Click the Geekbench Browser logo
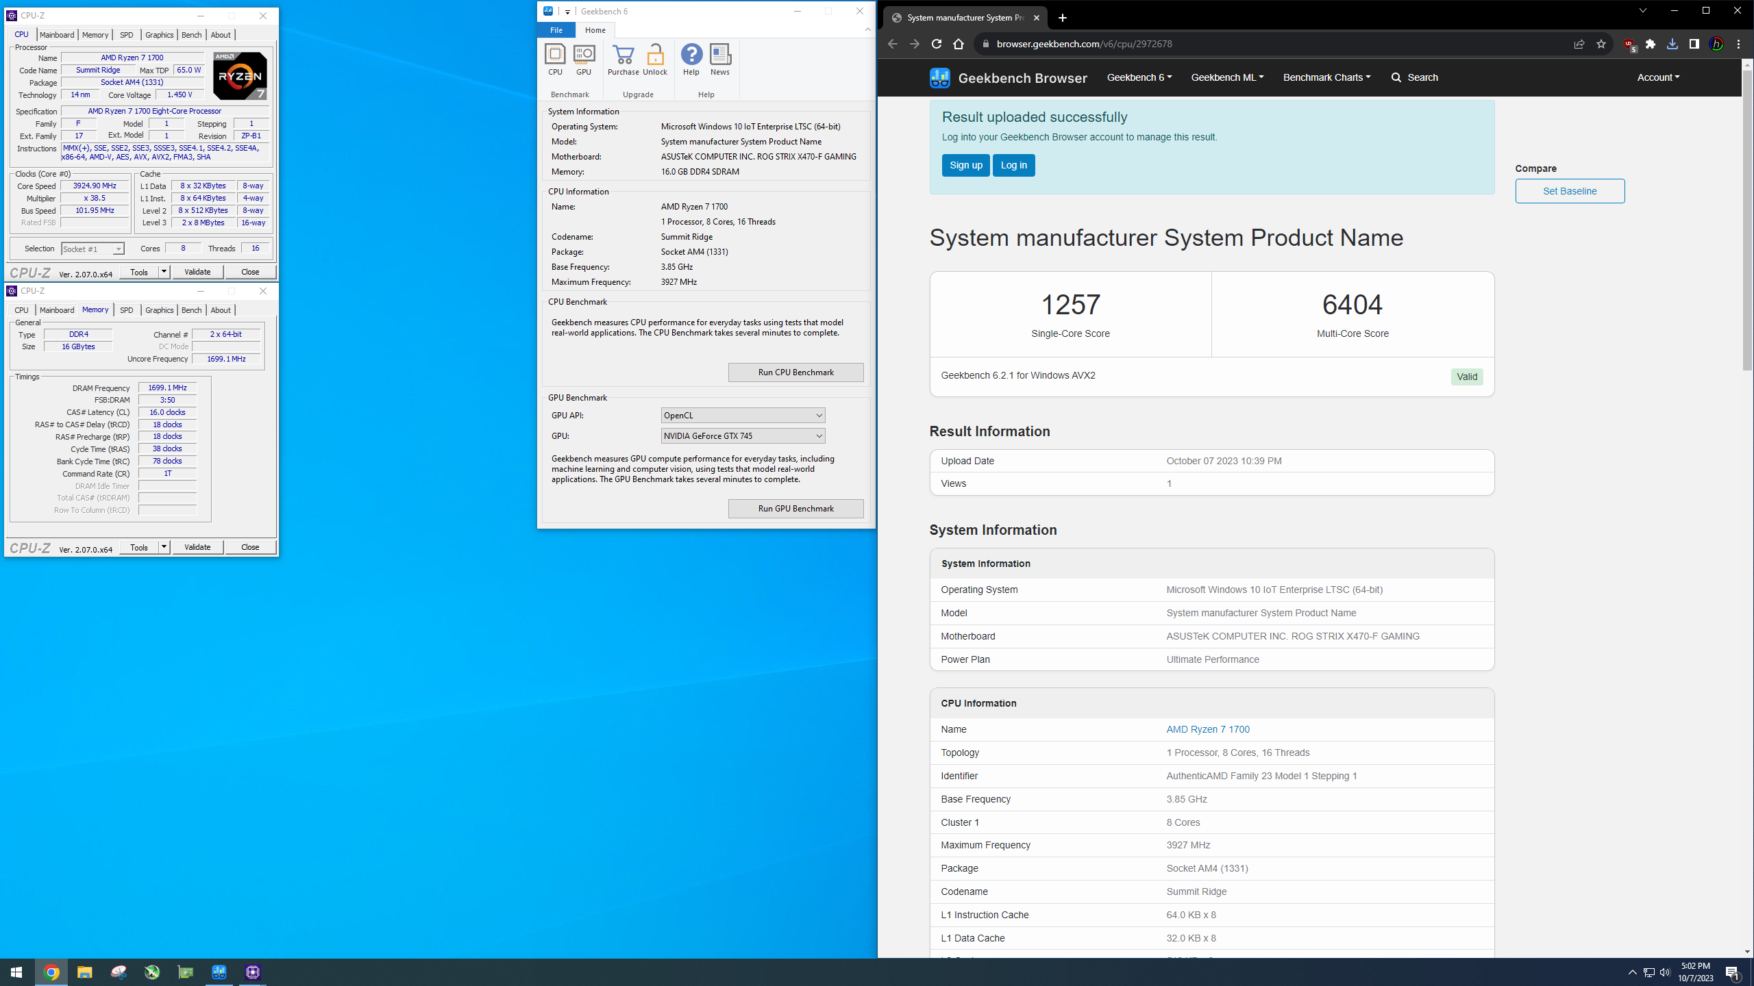The height and width of the screenshot is (986, 1754). [1008, 77]
